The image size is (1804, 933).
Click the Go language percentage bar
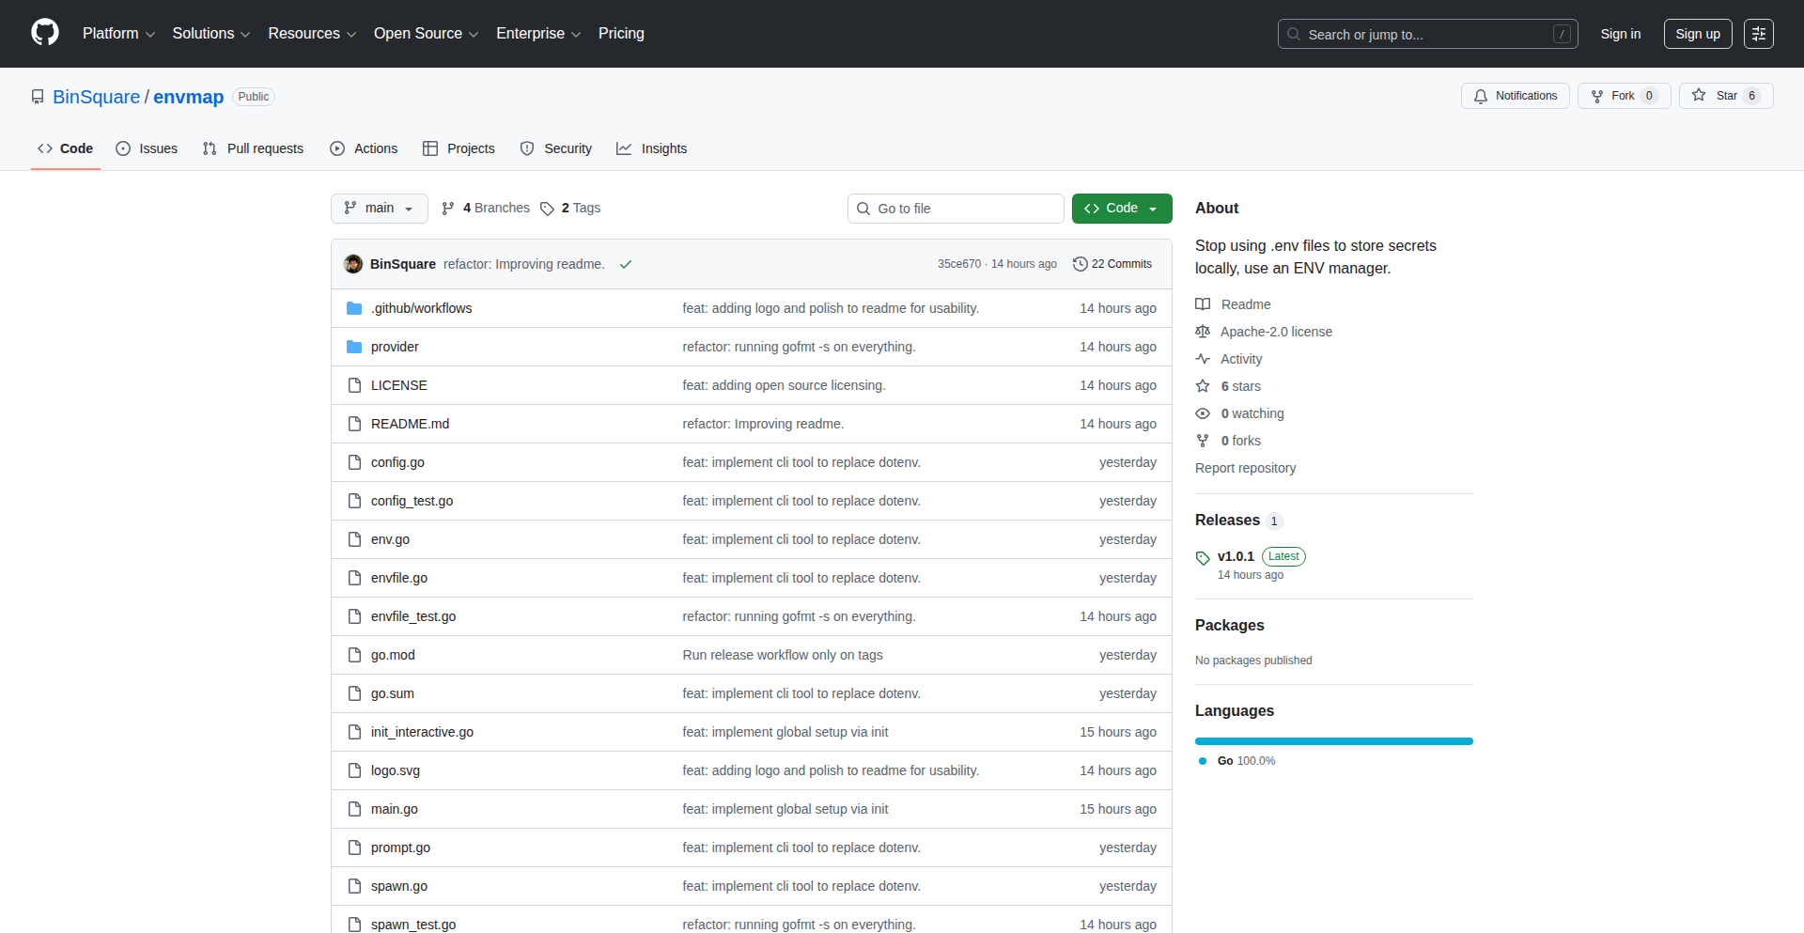[x=1333, y=741]
